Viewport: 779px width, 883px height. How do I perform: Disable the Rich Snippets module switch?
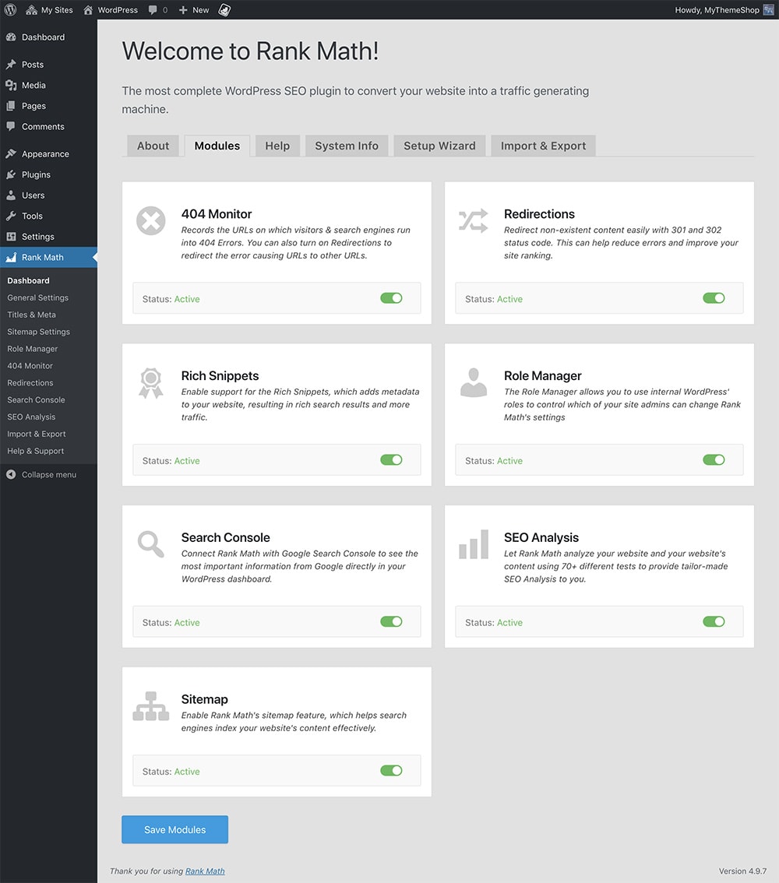pos(391,459)
